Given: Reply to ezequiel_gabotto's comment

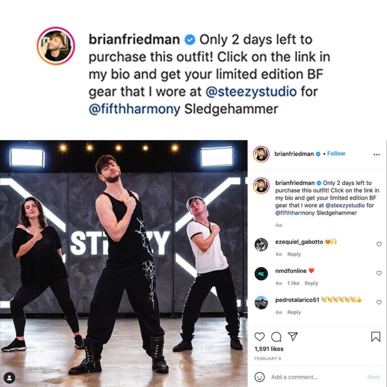Looking at the screenshot, I should 294,254.
